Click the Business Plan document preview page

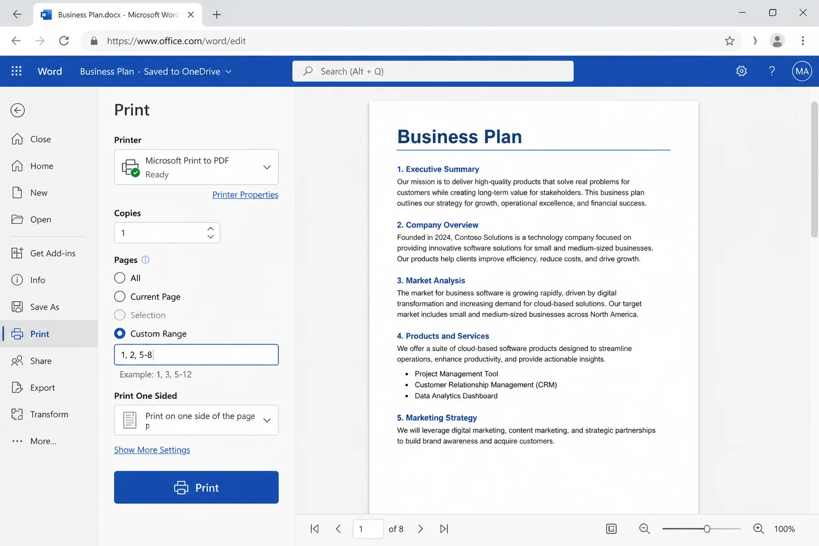coord(534,307)
